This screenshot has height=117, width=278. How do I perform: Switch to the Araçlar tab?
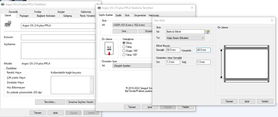pos(61,12)
